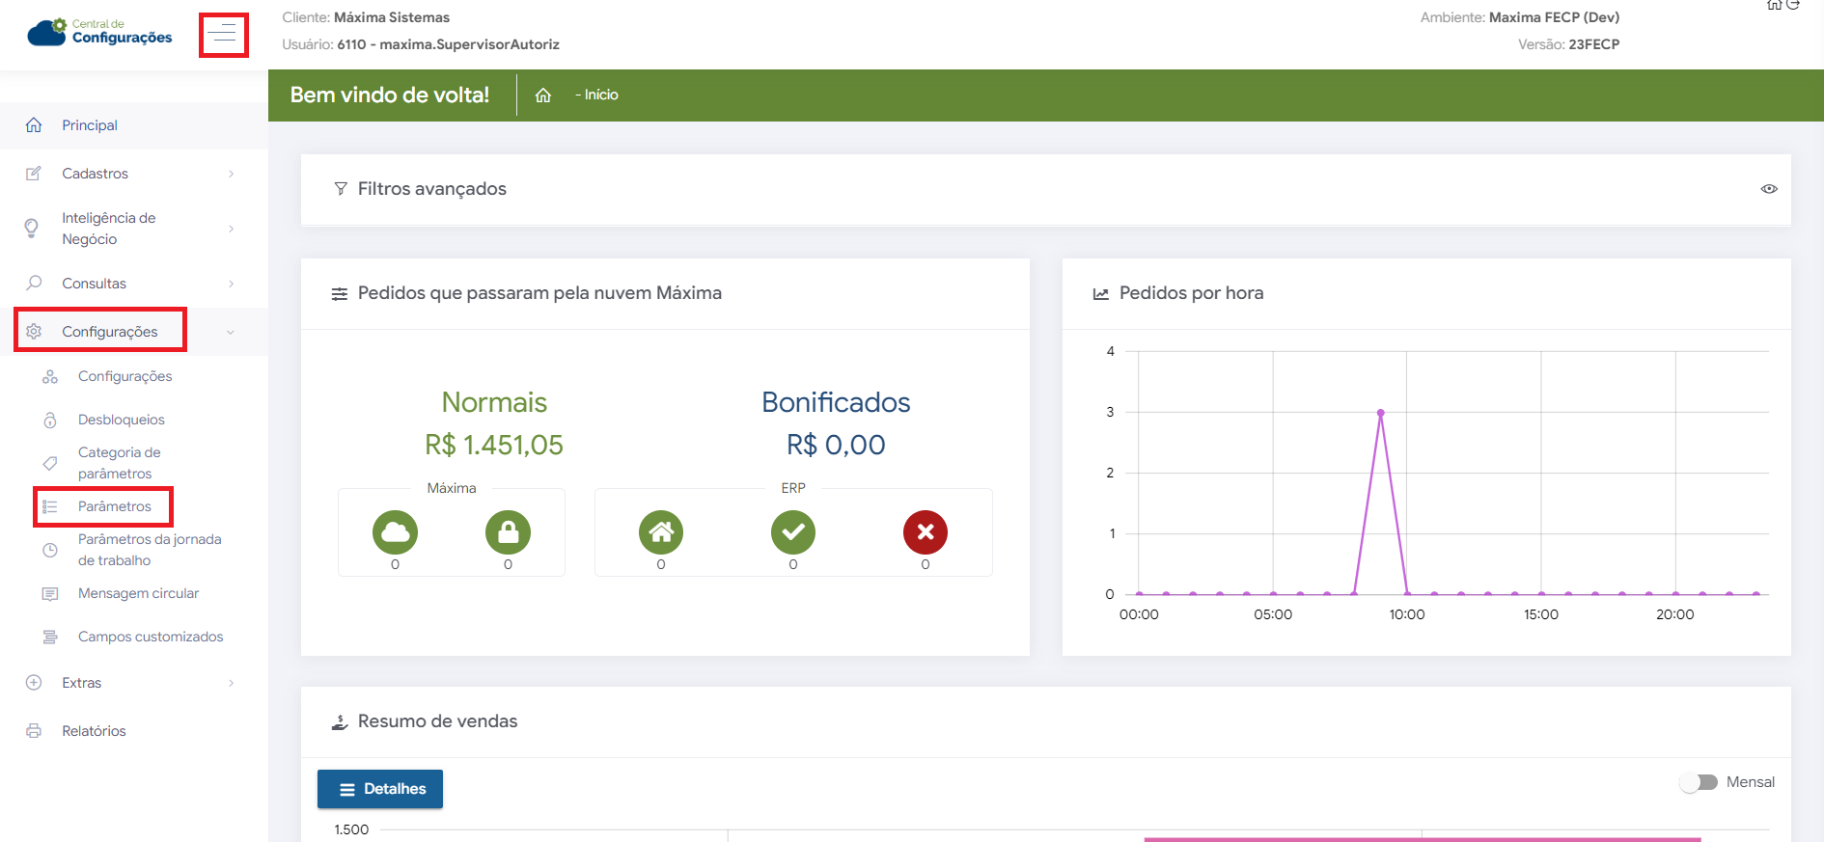Open the Parâmetros menu item
The height and width of the screenshot is (842, 1824).
tap(114, 506)
